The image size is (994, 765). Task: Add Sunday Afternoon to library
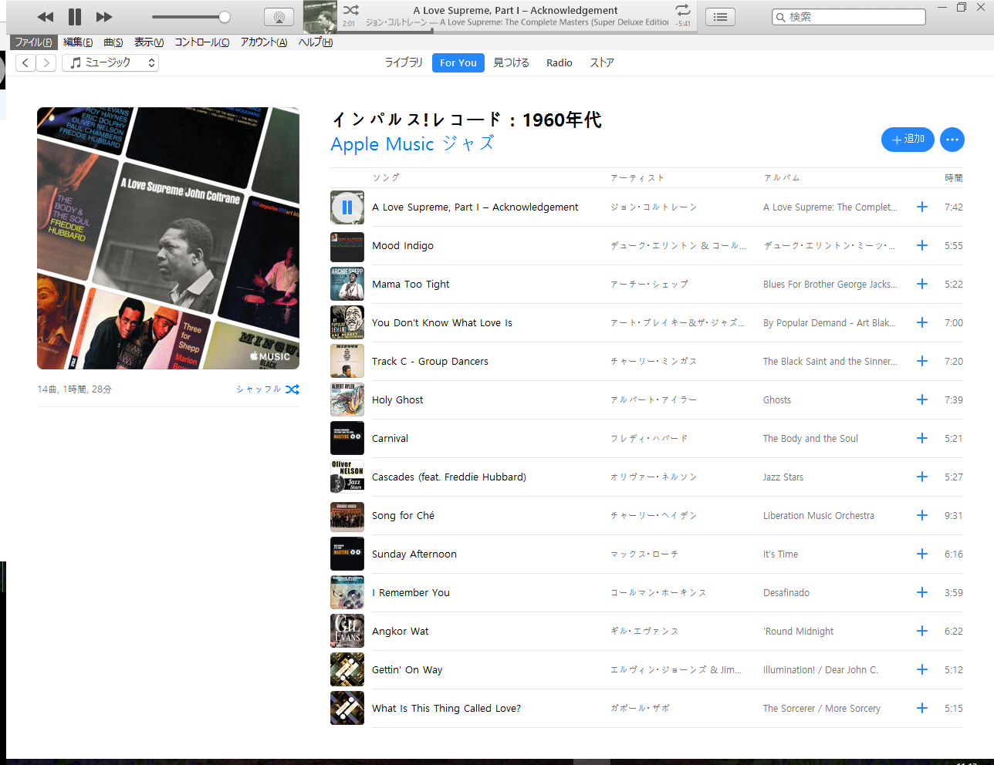click(x=921, y=554)
